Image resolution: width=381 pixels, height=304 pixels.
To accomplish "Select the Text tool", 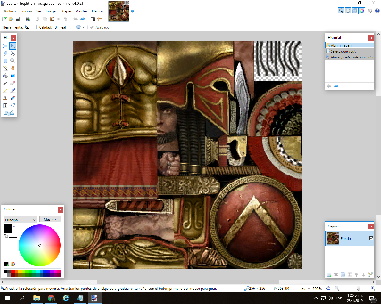I will coord(5,105).
